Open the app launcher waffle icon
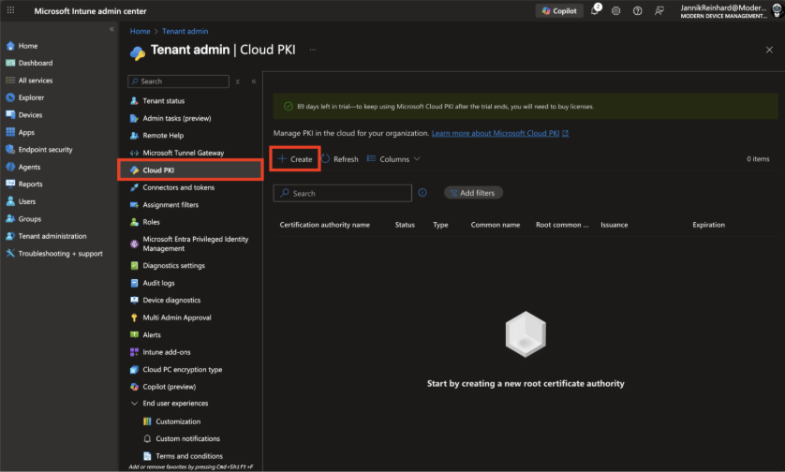Image resolution: width=785 pixels, height=472 pixels. point(10,10)
